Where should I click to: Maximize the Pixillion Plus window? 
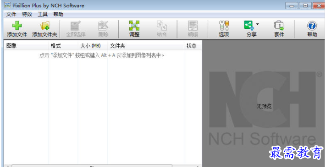[305, 5]
